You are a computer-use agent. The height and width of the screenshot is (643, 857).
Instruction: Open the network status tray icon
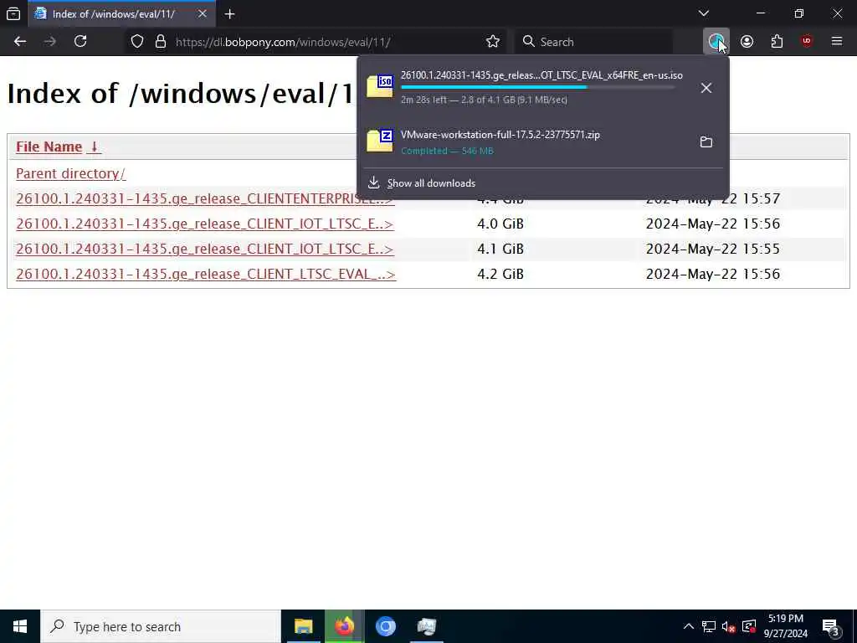tap(709, 626)
